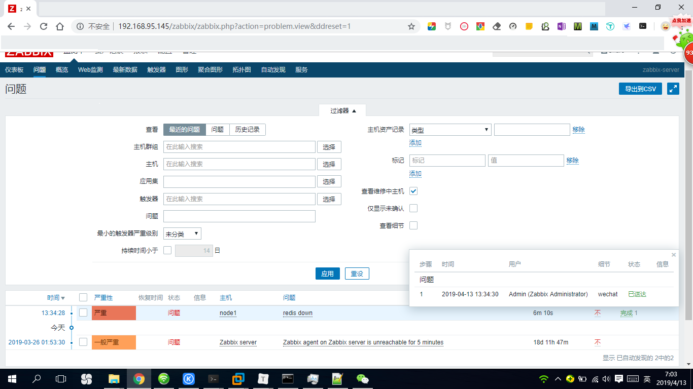The image size is (693, 389).
Task: Click the 应用 button
Action: tap(327, 273)
